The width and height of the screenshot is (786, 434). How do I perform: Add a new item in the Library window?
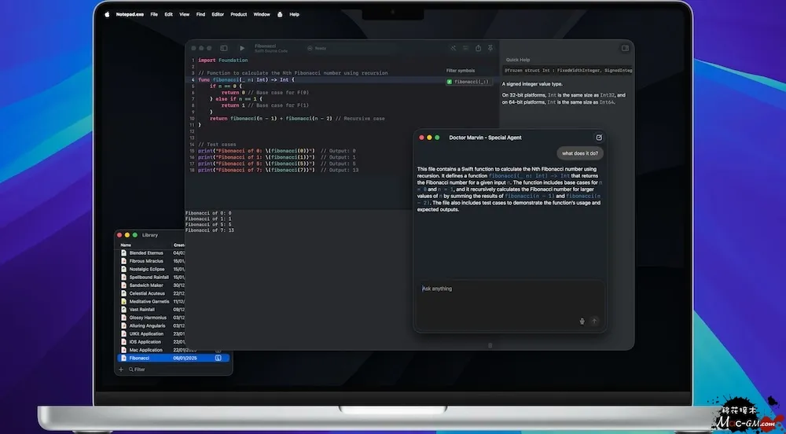click(x=121, y=370)
